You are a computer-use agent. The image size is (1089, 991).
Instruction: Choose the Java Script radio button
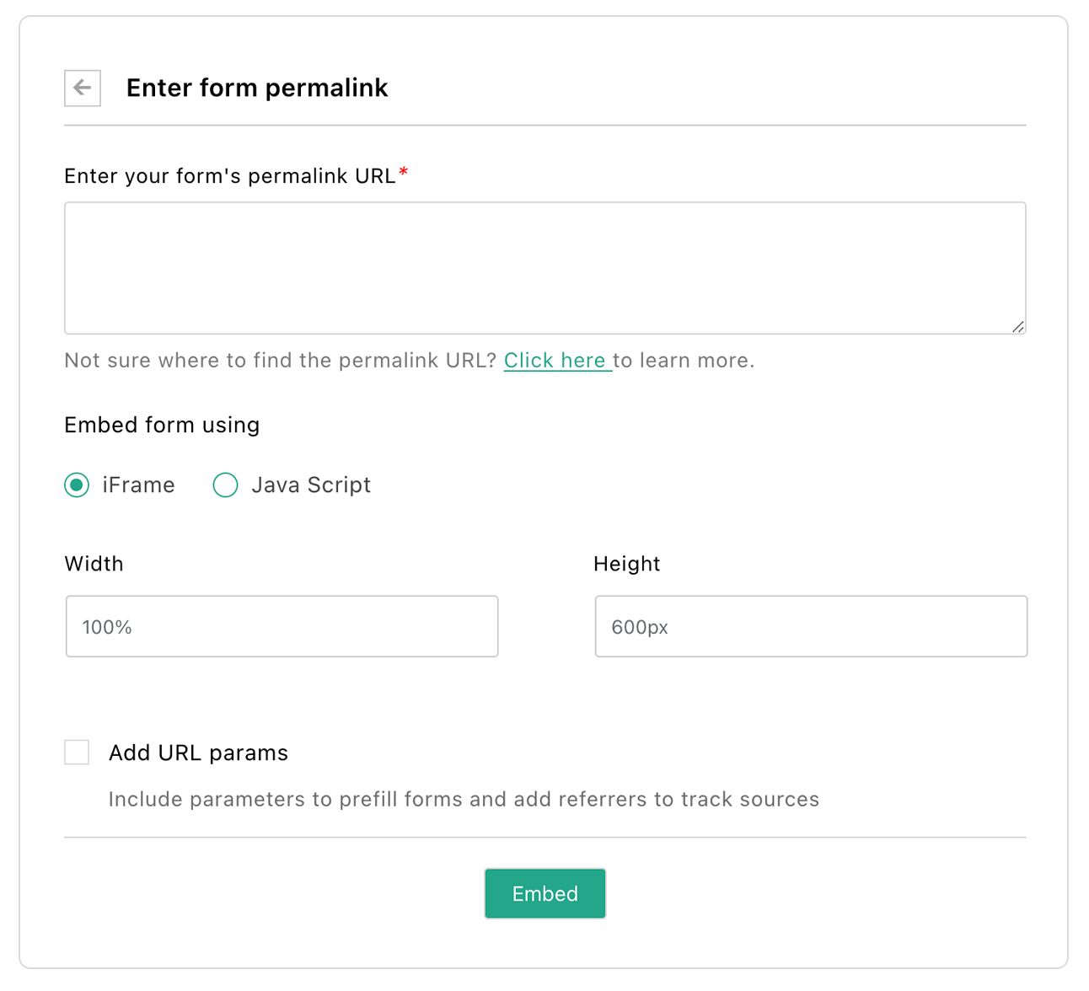point(225,485)
